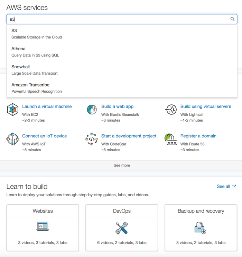242x257 pixels.
Task: Open the Register a domain link
Action: tap(198, 136)
